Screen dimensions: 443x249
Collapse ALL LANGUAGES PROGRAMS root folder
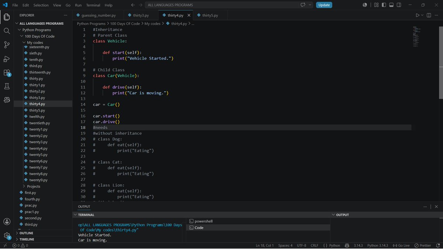point(17,23)
